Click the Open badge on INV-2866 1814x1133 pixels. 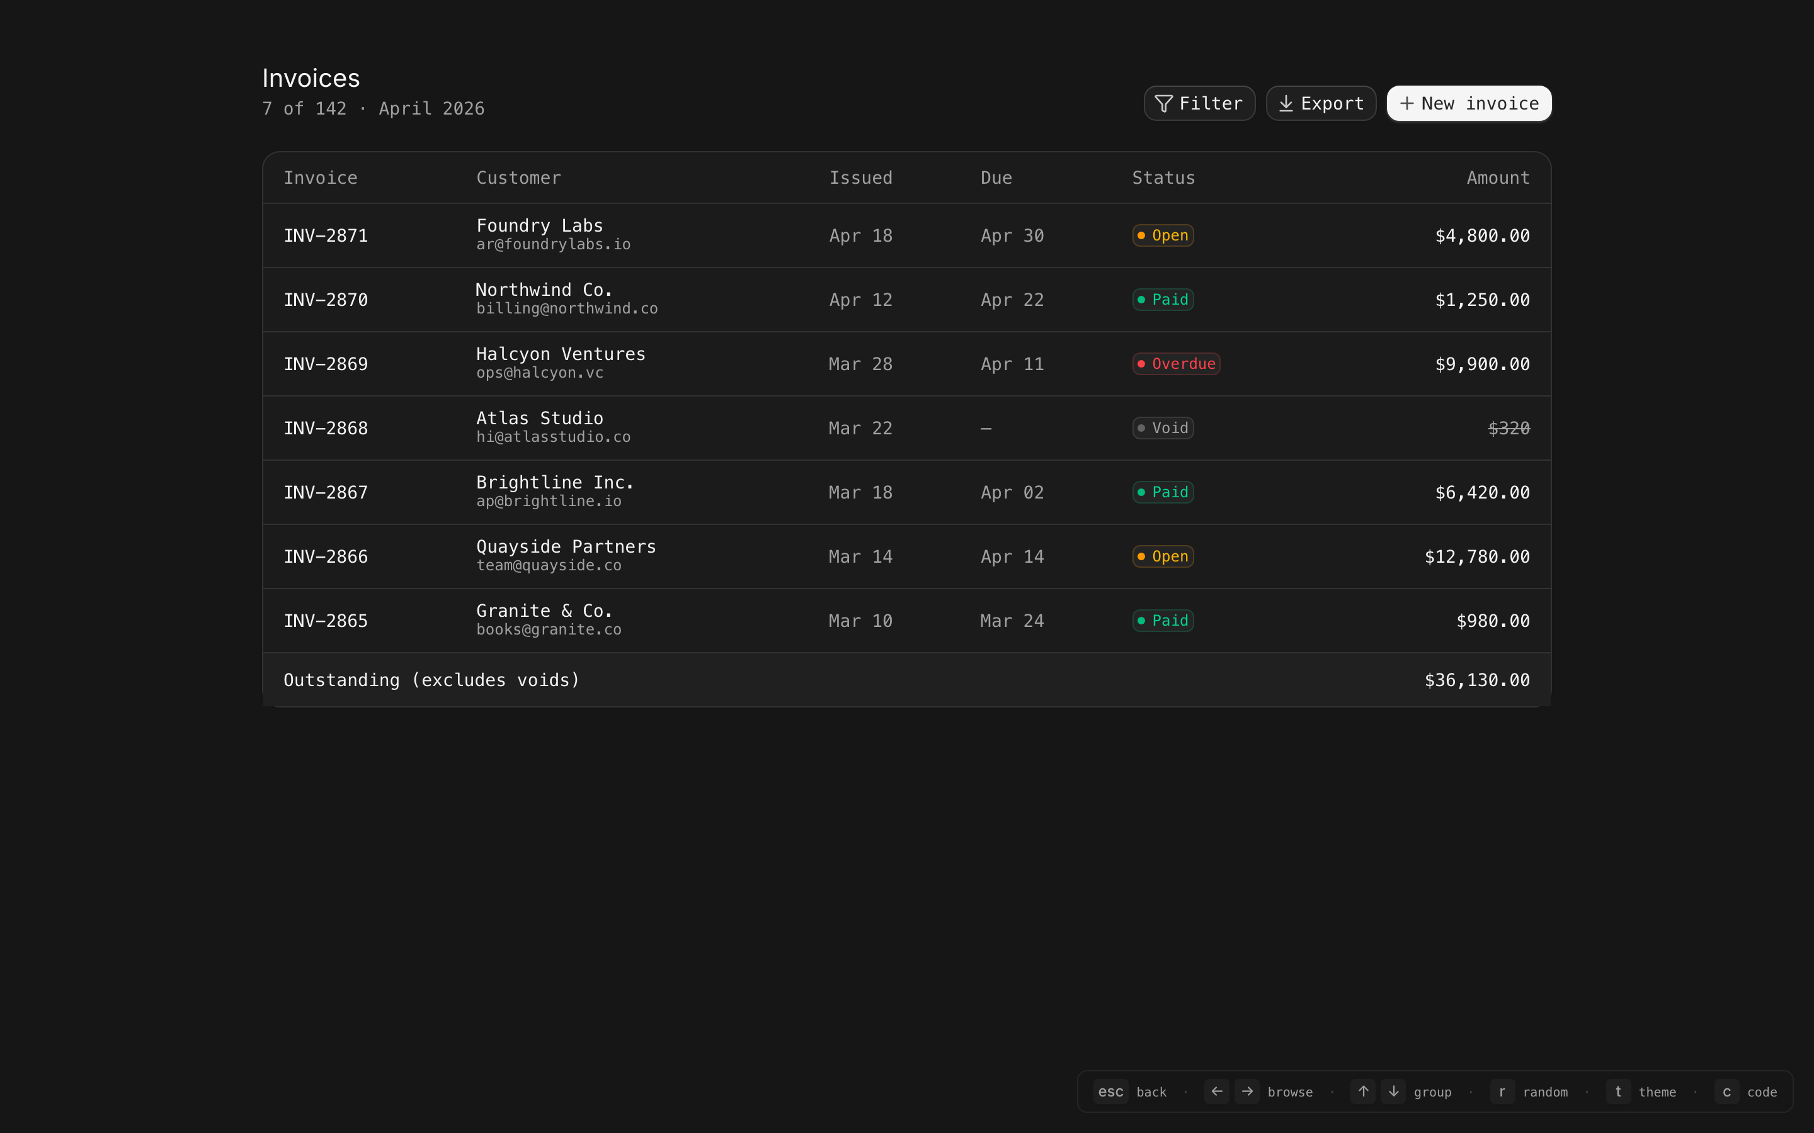click(x=1163, y=557)
